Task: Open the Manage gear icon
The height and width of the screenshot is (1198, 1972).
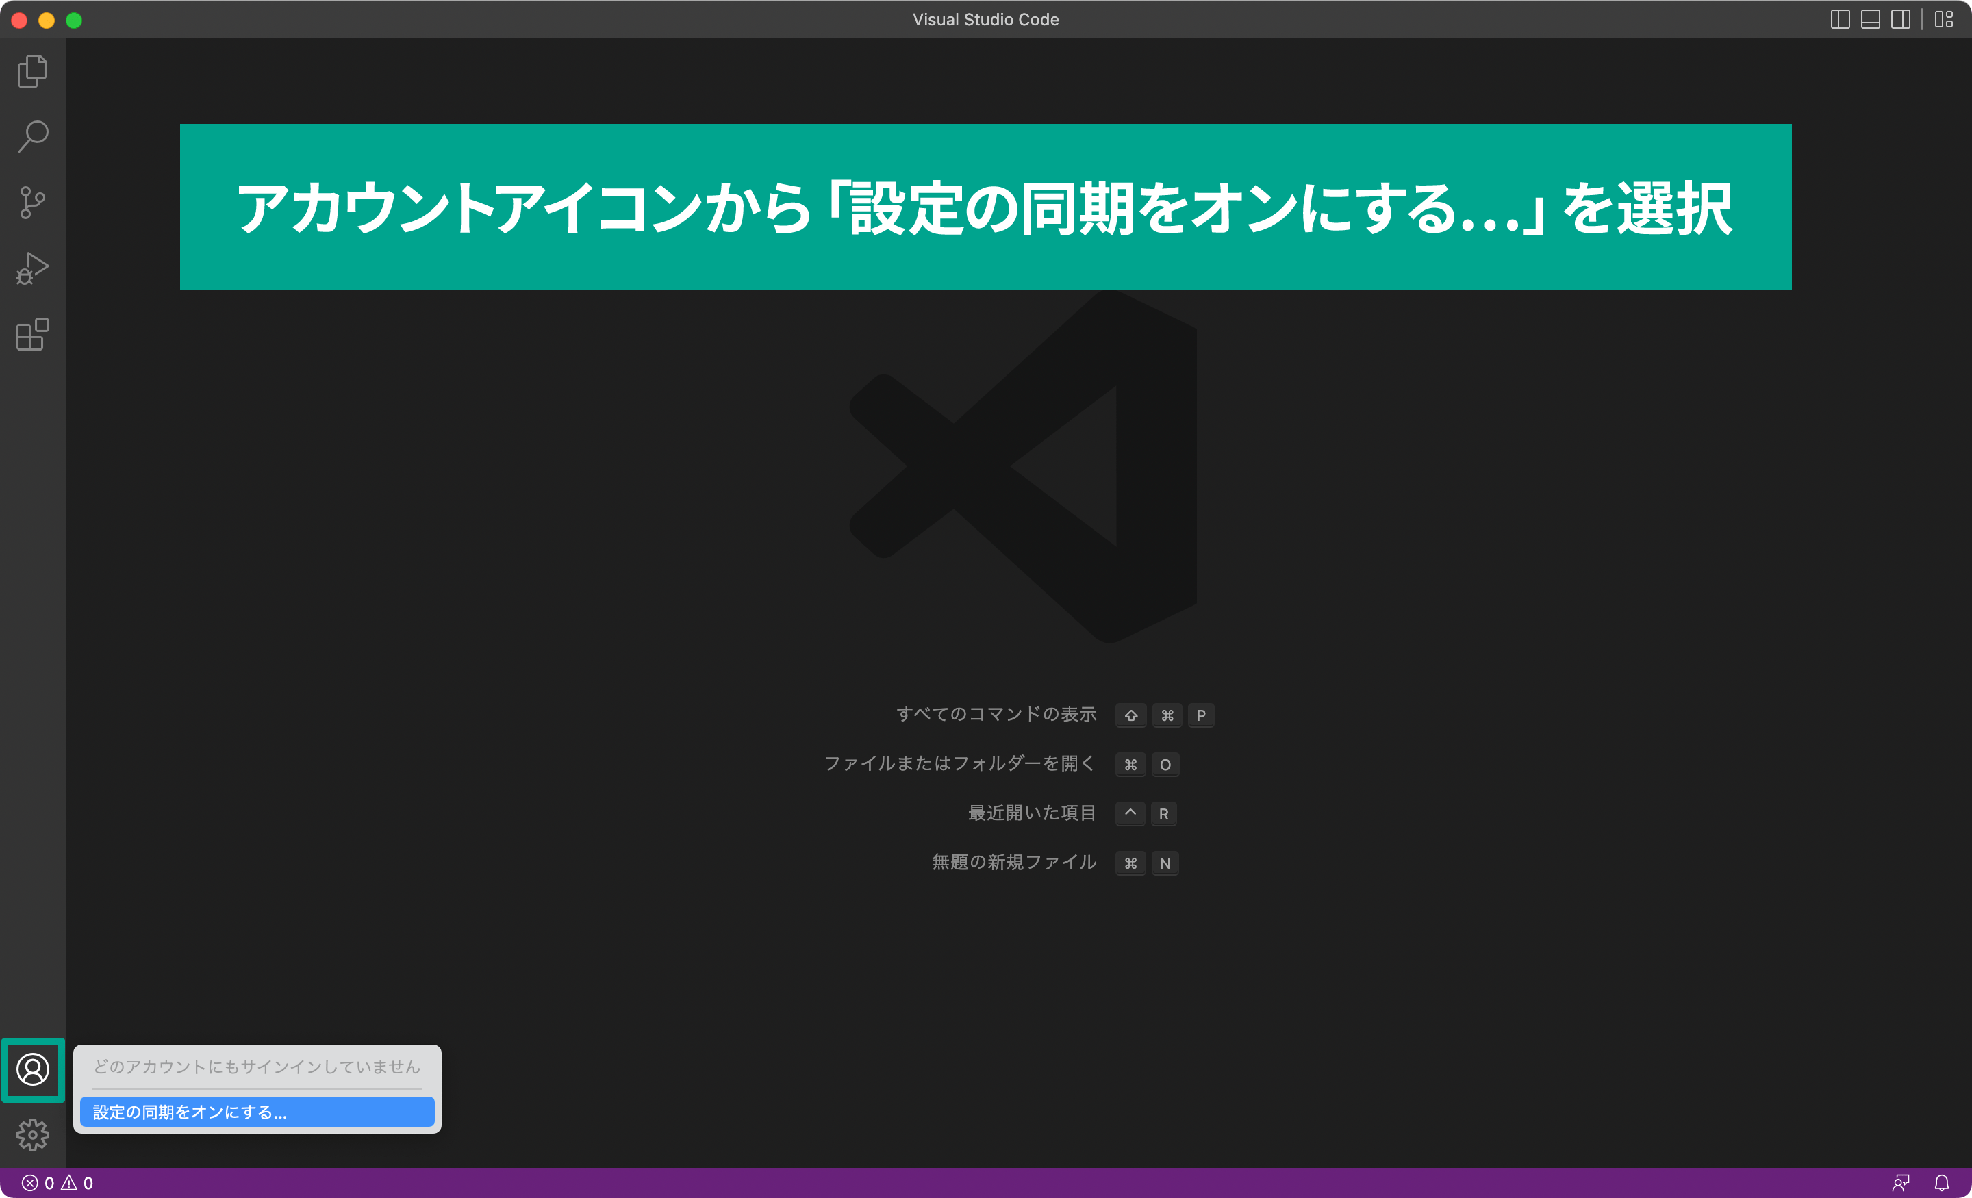Action: (x=33, y=1135)
